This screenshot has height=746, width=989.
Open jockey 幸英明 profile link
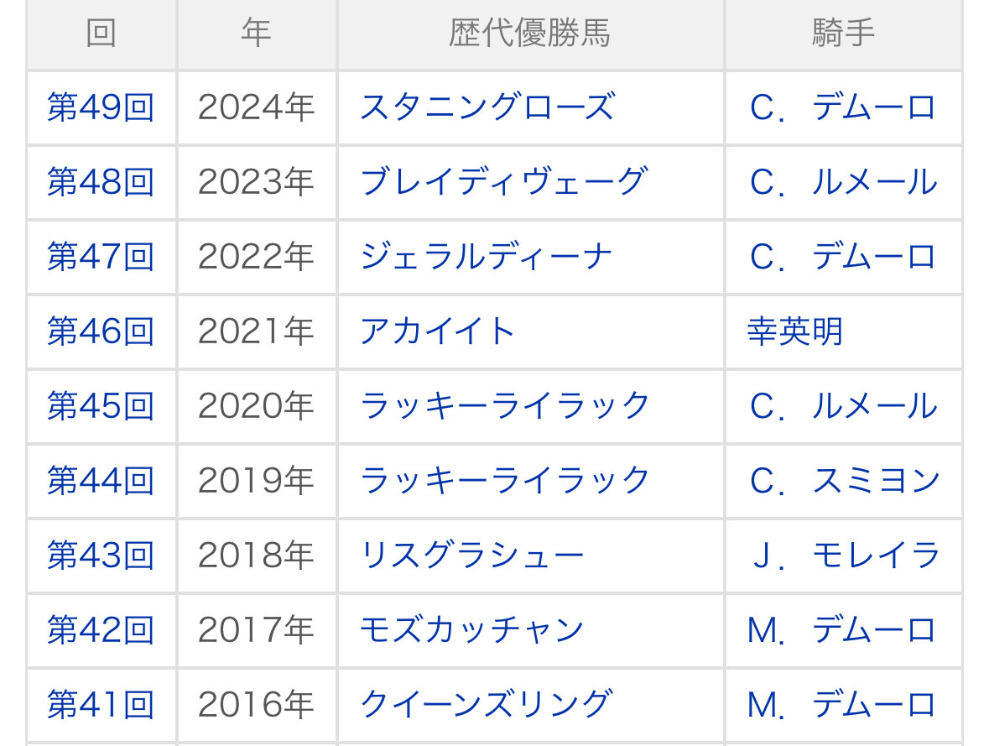[x=794, y=331]
